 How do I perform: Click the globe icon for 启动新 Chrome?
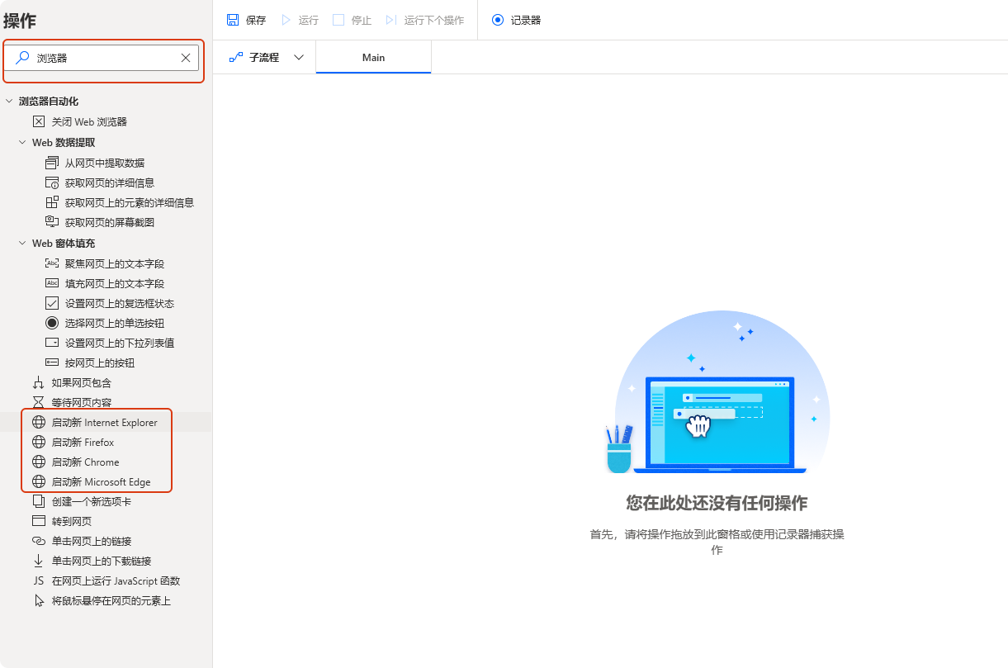39,462
